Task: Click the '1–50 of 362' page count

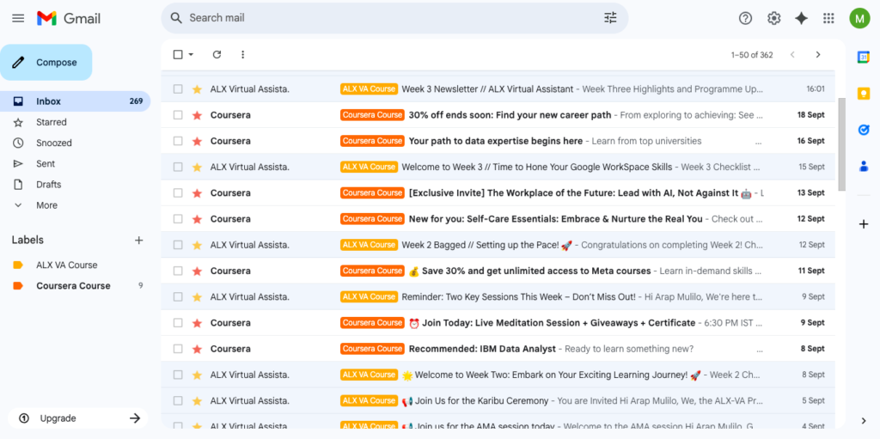Action: (751, 55)
